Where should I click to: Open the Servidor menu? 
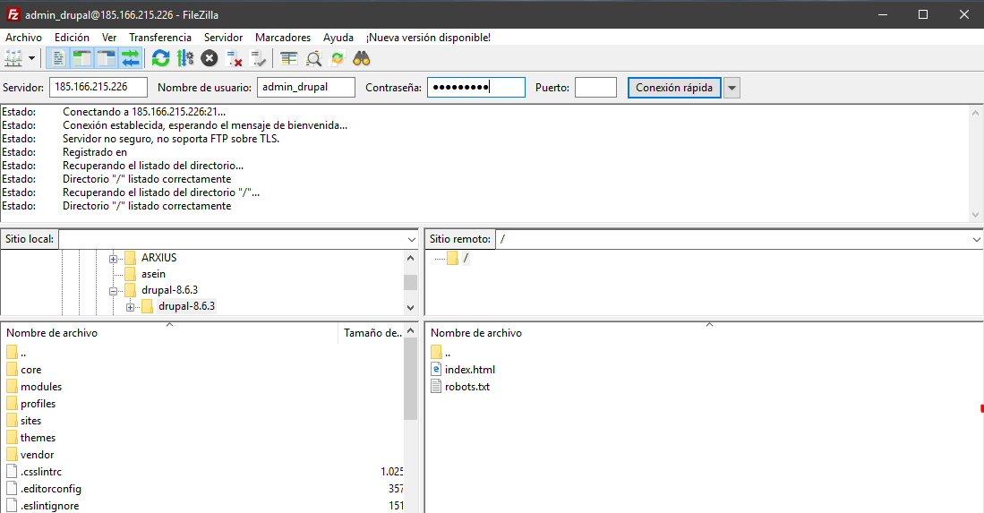tap(224, 38)
